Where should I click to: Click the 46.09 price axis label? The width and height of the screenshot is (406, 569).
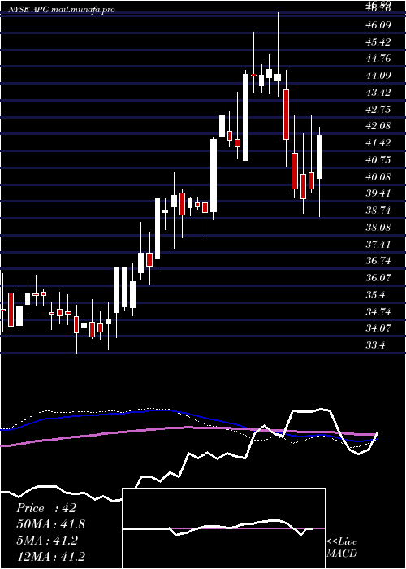coord(378,25)
